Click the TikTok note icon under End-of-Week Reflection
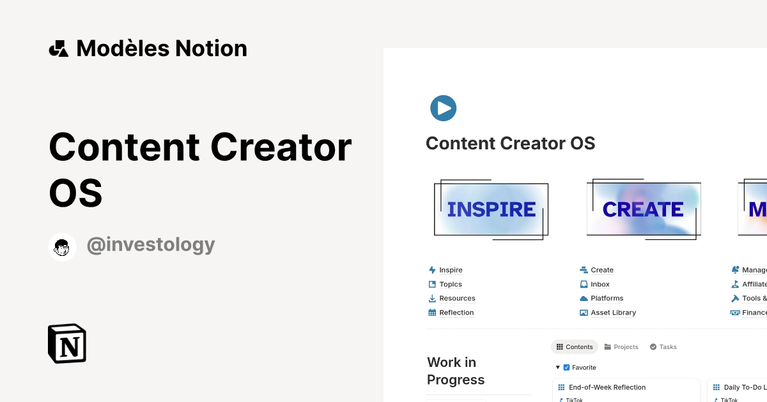The image size is (767, 402). point(561,399)
